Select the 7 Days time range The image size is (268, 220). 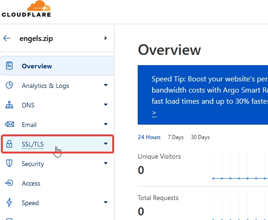[176, 137]
